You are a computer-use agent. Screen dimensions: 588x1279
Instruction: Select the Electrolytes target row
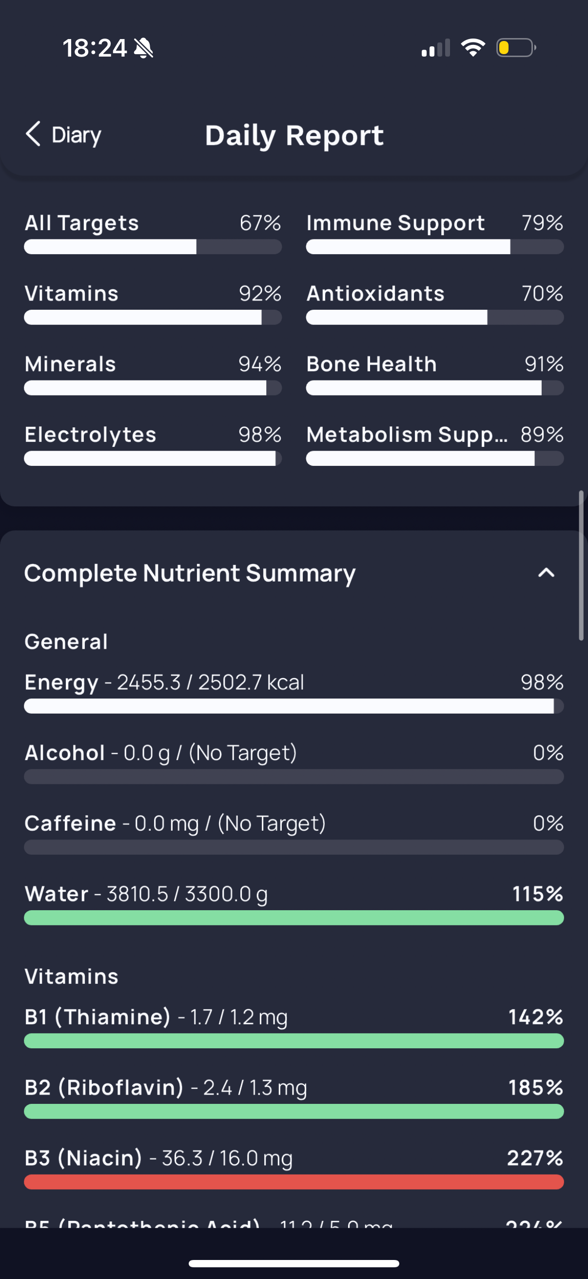click(x=153, y=444)
